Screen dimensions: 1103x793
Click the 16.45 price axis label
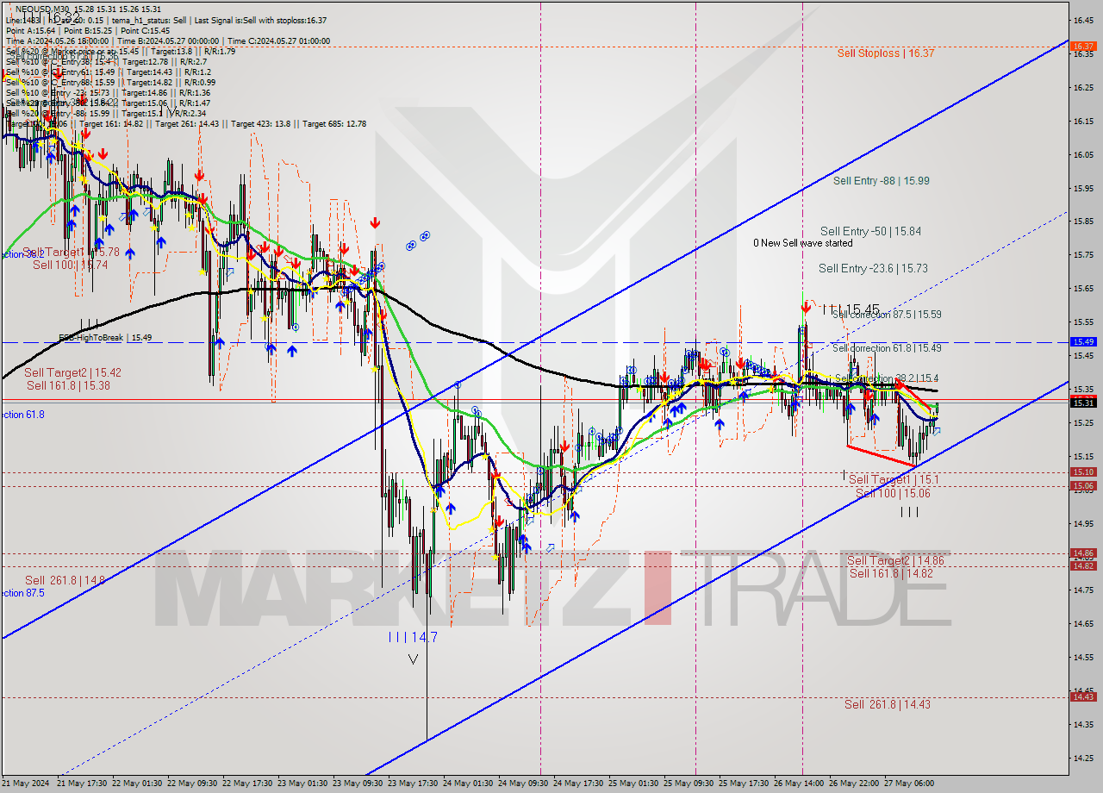[x=1082, y=20]
